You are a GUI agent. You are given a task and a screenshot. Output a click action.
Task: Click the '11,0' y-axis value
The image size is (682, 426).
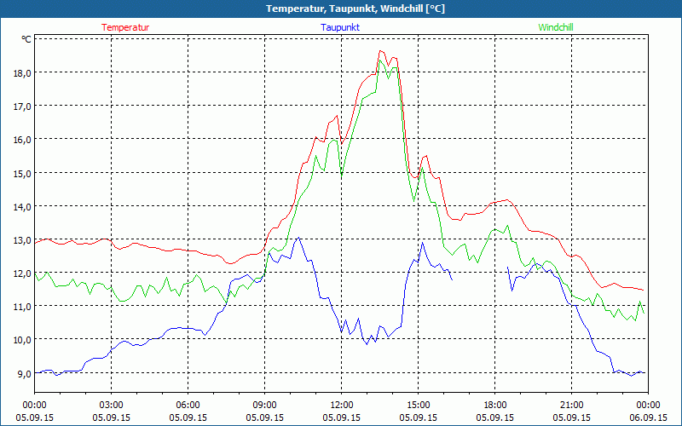pyautogui.click(x=23, y=307)
